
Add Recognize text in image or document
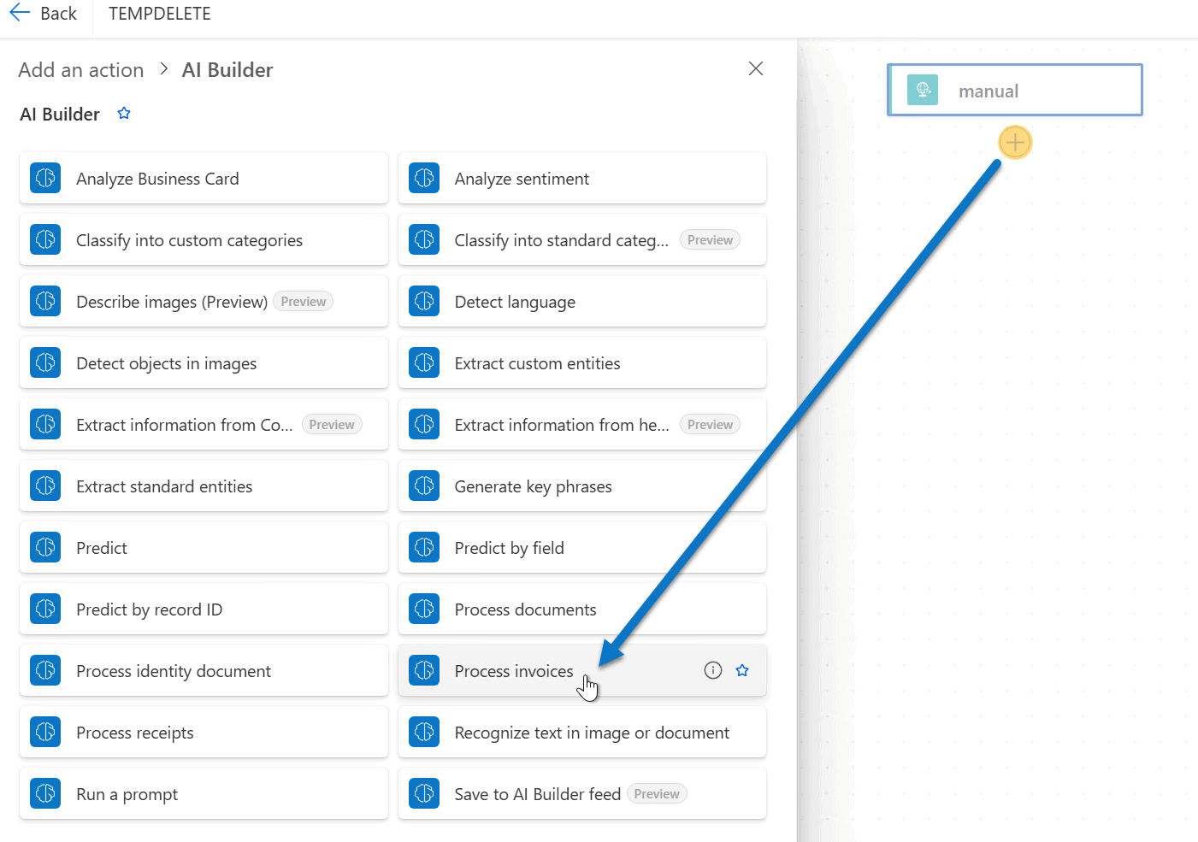(582, 732)
